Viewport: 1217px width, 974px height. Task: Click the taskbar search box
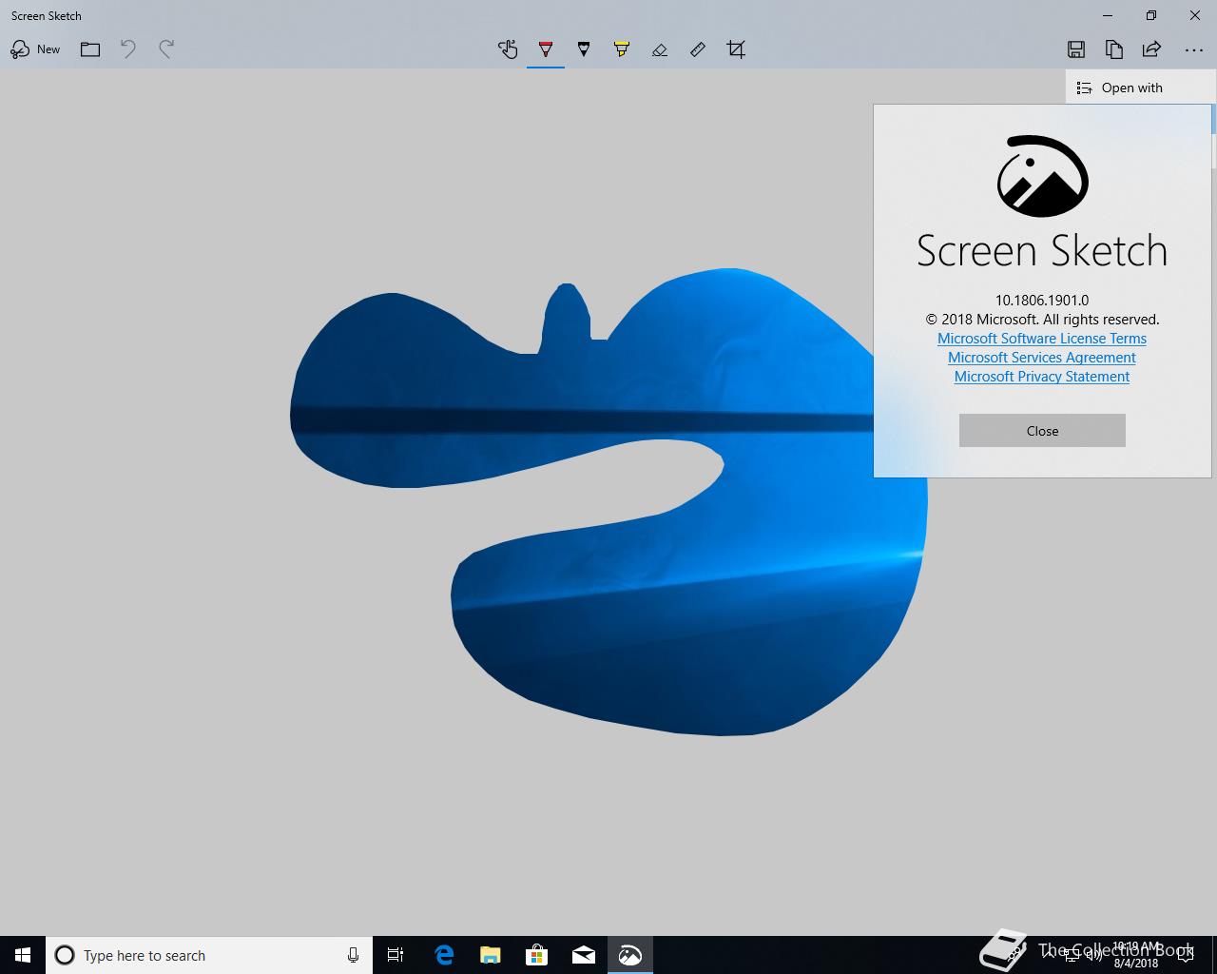pos(209,955)
